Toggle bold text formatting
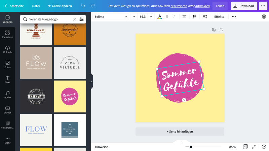This screenshot has width=269, height=151. point(167,17)
